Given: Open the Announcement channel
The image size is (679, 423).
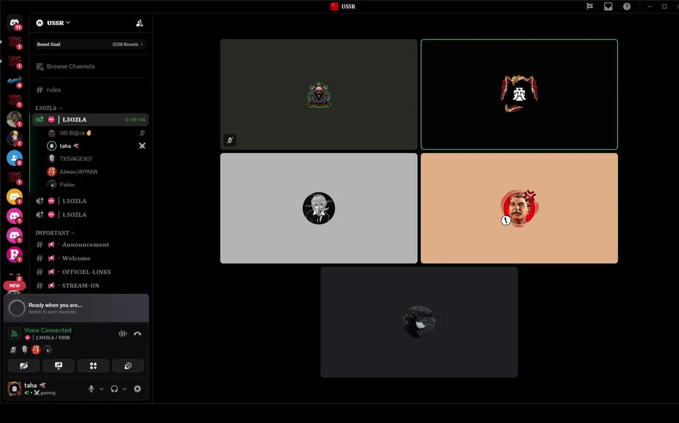Looking at the screenshot, I should click(90, 244).
